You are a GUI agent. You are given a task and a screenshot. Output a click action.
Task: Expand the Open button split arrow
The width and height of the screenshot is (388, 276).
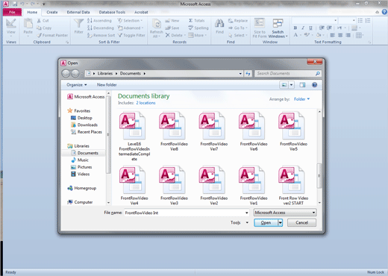tap(280, 223)
